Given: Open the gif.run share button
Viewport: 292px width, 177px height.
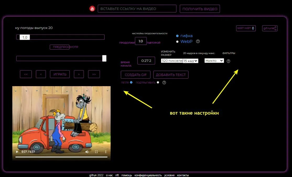Looking at the screenshot, I should coord(270,28).
